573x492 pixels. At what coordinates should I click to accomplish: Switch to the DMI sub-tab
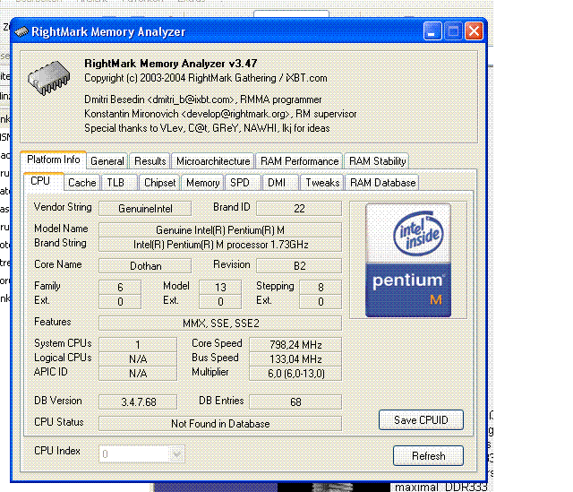point(280,183)
